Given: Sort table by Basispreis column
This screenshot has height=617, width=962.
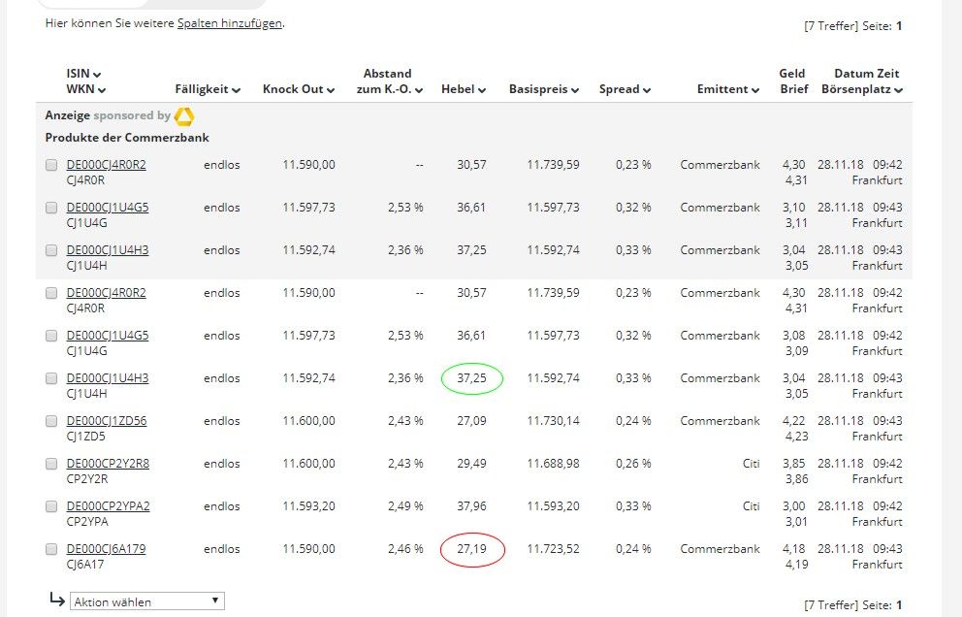Looking at the screenshot, I should [x=575, y=90].
